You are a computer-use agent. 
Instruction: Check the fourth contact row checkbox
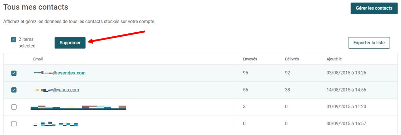(14, 124)
